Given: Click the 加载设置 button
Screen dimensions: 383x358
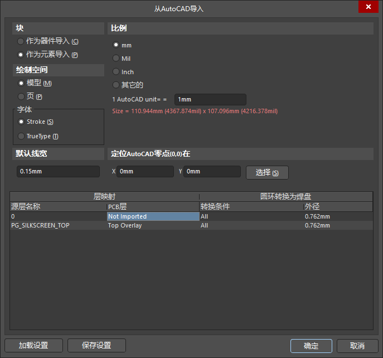Looking at the screenshot, I should coord(33,345).
